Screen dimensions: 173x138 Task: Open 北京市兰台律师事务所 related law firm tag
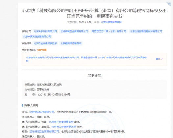tap(45, 43)
